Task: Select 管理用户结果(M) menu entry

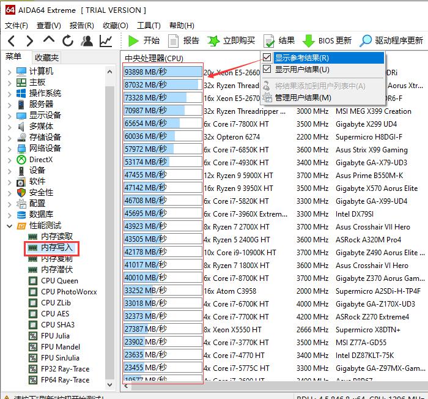Action: (x=303, y=98)
